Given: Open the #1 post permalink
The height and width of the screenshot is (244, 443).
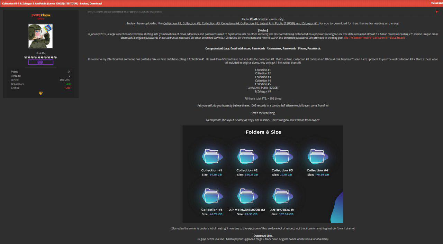Looking at the screenshot, I should [x=437, y=12].
